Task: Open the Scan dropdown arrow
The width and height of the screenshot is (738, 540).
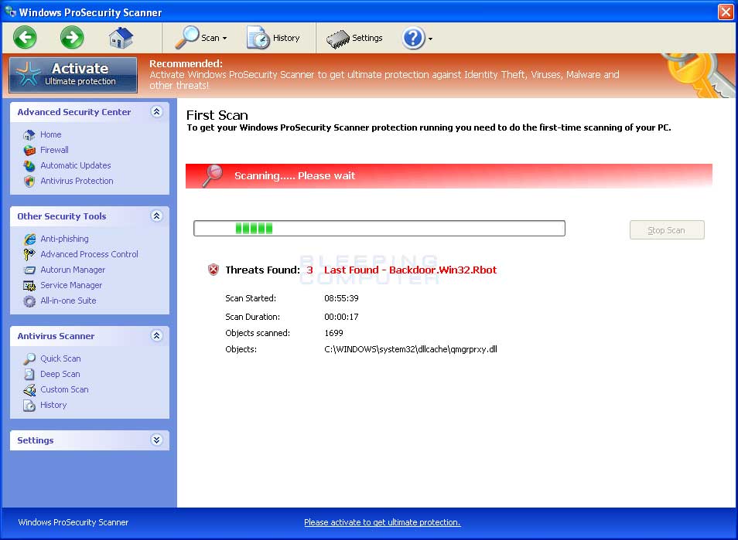Action: point(224,39)
